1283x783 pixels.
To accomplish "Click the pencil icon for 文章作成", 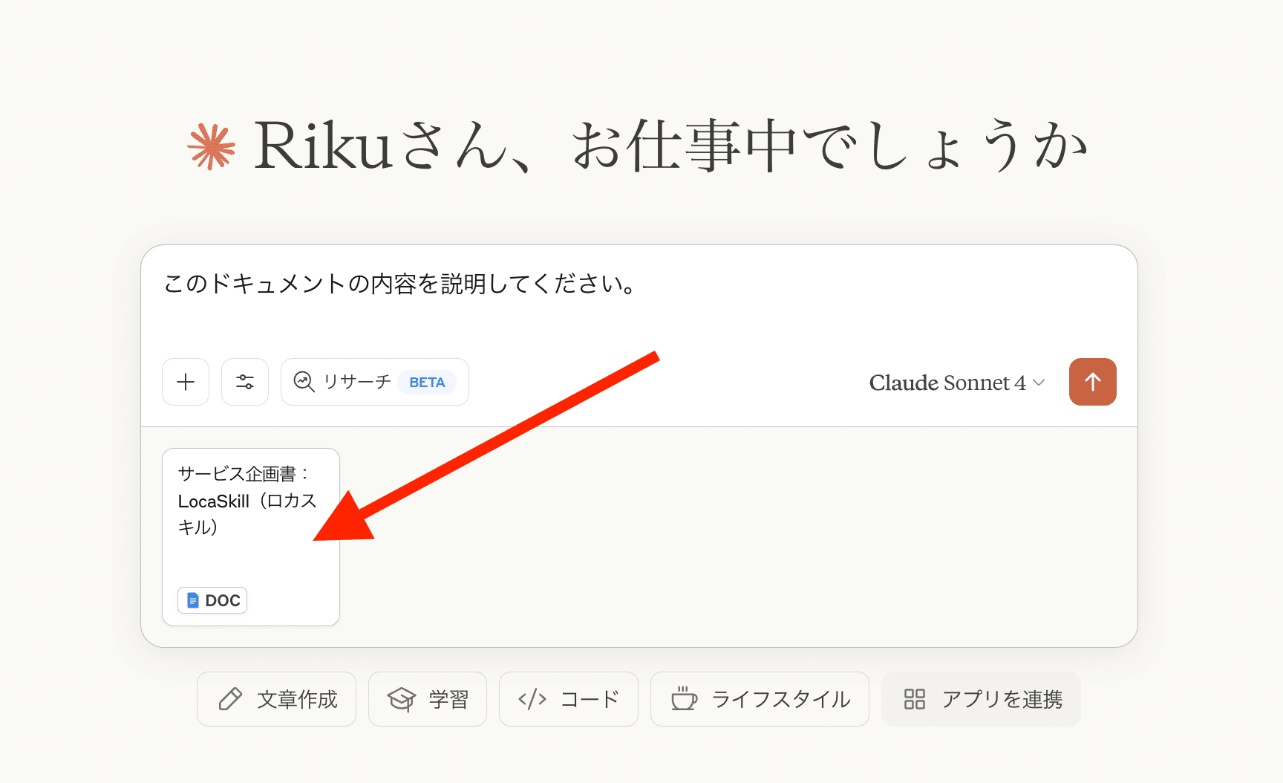I will pyautogui.click(x=230, y=699).
